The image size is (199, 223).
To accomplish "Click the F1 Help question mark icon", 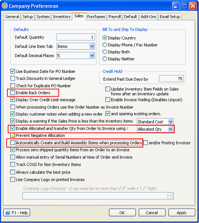I will point(7,213).
